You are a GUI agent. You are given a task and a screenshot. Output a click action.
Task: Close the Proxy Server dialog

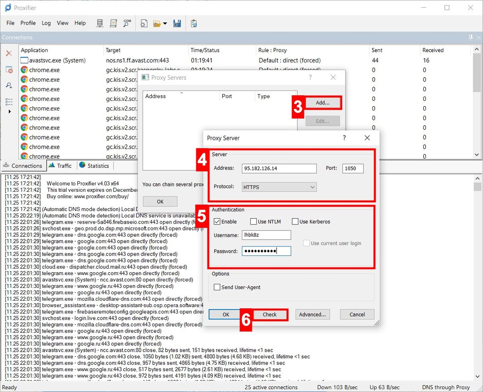point(367,138)
